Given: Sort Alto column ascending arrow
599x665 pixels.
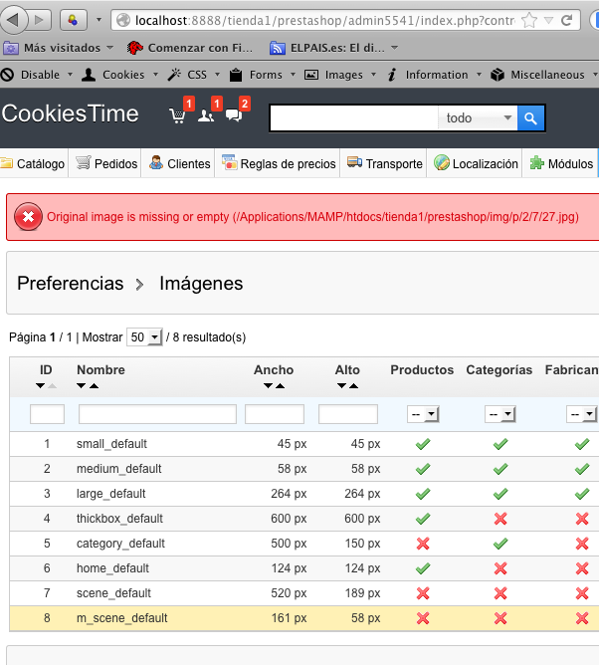Looking at the screenshot, I should pos(353,385).
